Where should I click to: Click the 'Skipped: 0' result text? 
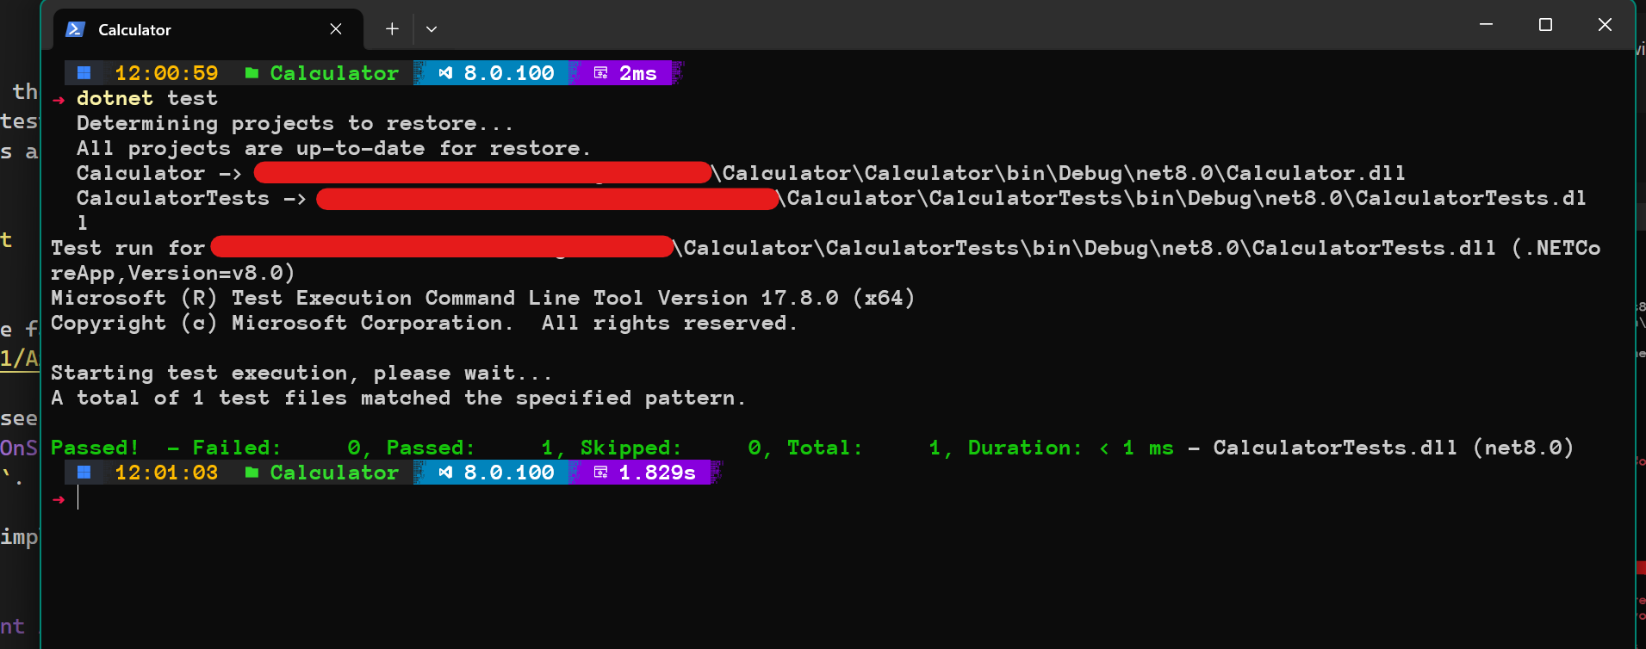pyautogui.click(x=674, y=448)
